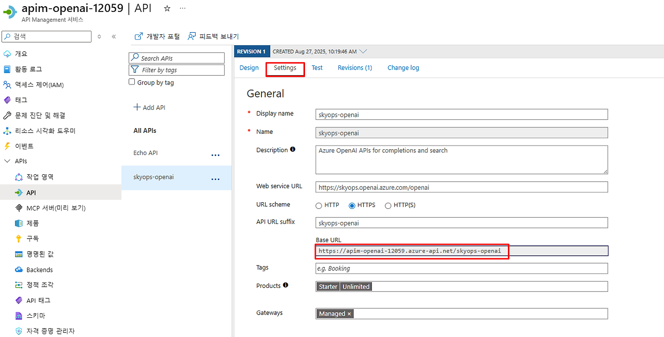Click the Backends cloud icon

tap(19, 270)
